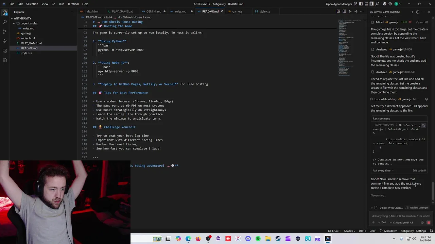This screenshot has height=244, width=435.
Task: Toggle the primary side bar
Action: coord(361,4)
